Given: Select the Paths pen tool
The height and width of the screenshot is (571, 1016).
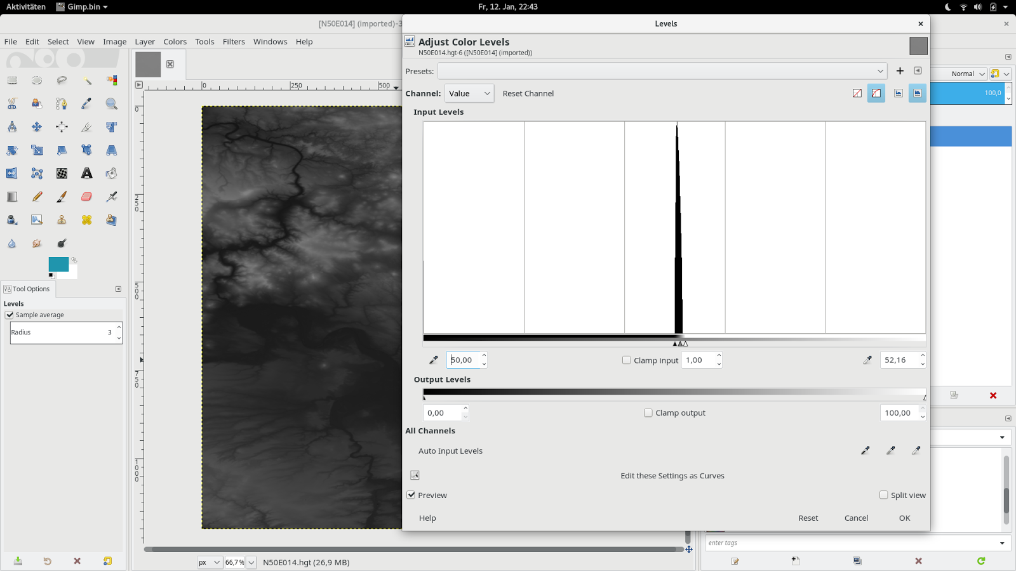Looking at the screenshot, I should [x=62, y=103].
